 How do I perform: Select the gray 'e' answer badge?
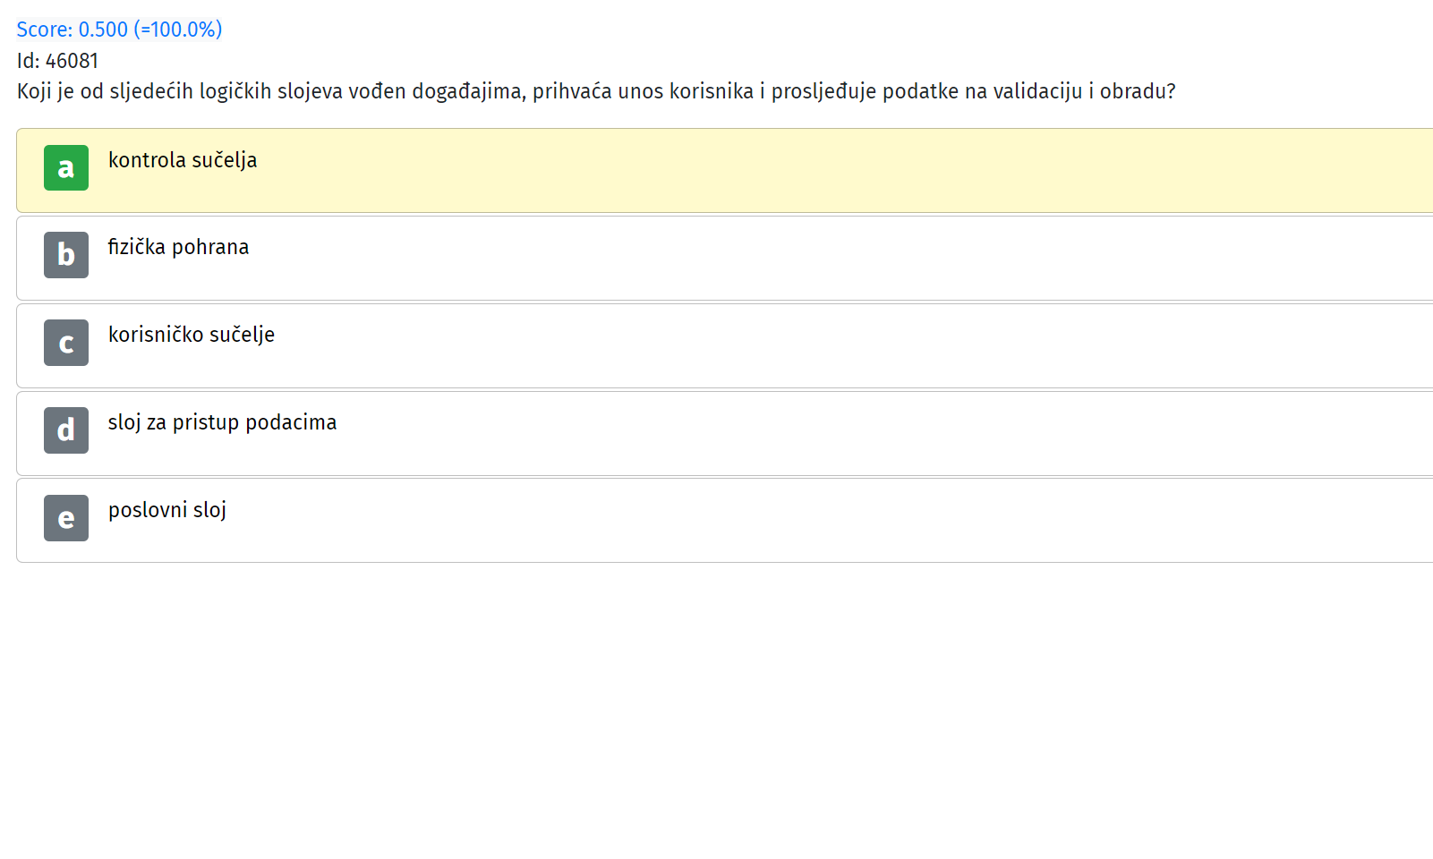pos(66,518)
